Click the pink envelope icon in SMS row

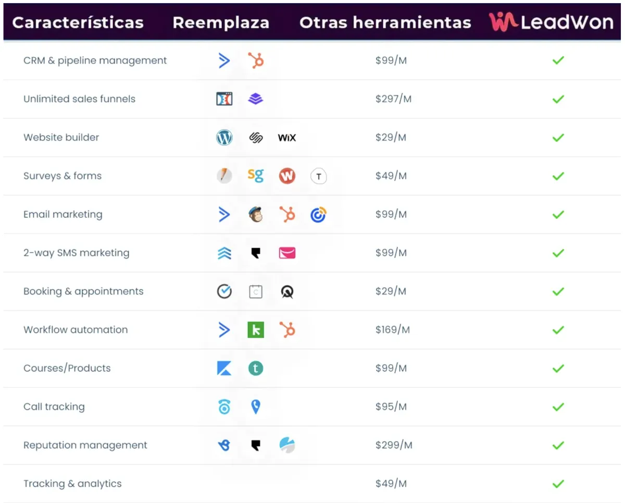(287, 253)
